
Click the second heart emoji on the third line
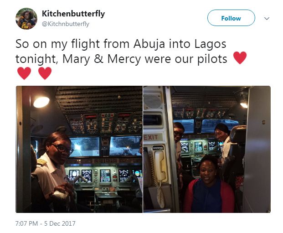(x=45, y=73)
